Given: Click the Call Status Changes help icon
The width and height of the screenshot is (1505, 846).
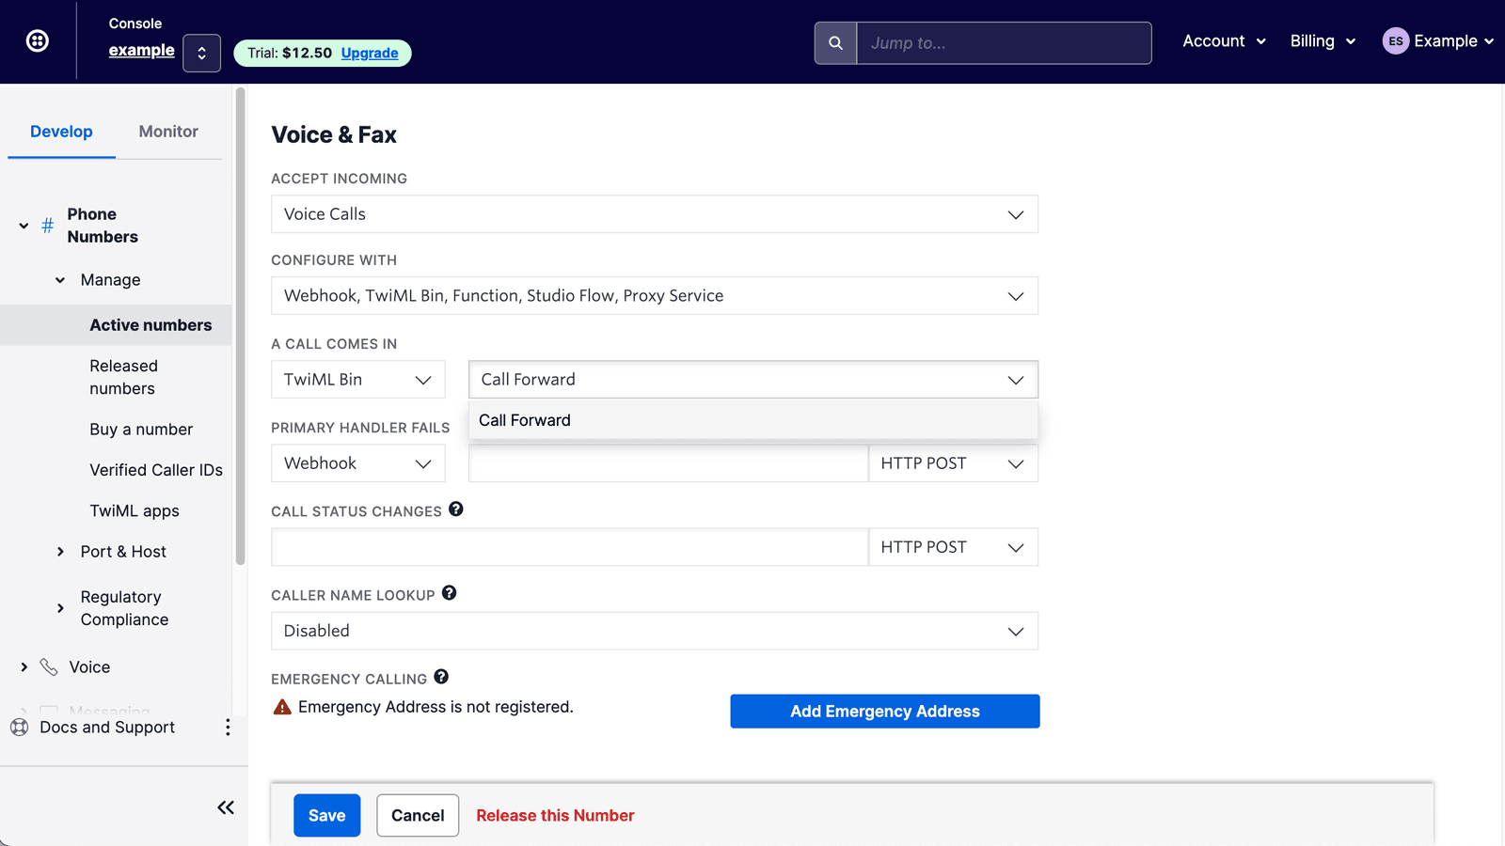Looking at the screenshot, I should [456, 509].
